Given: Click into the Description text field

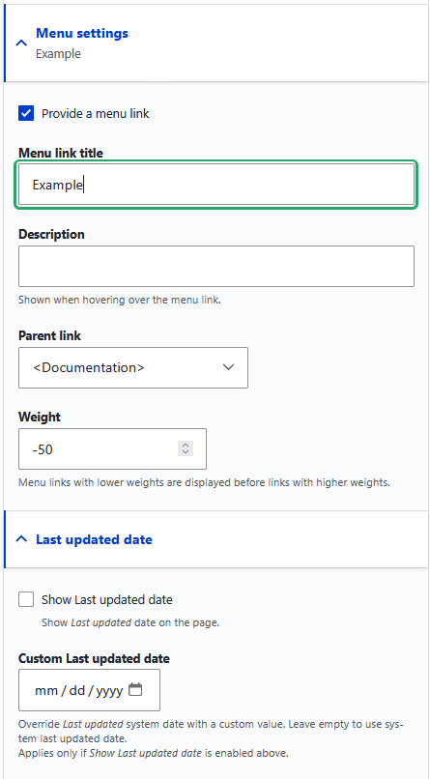Looking at the screenshot, I should pyautogui.click(x=216, y=266).
